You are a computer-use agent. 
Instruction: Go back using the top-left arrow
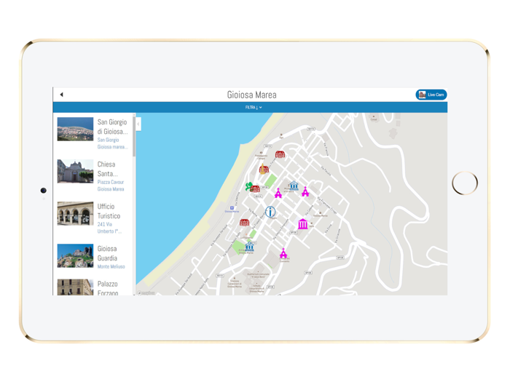point(62,95)
